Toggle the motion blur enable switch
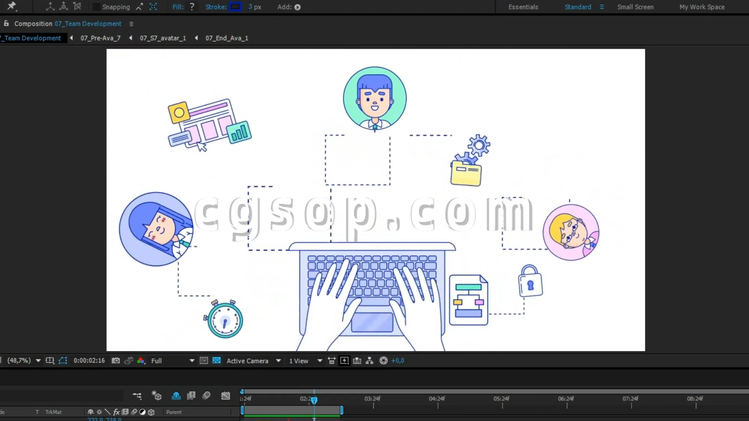The width and height of the screenshot is (749, 421). tap(206, 396)
